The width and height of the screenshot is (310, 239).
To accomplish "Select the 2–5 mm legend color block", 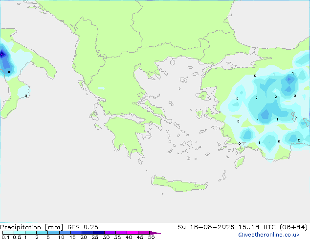I will tap(42, 233).
